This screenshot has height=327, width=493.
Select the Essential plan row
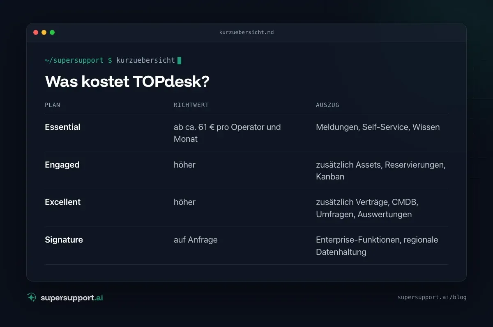pos(246,133)
